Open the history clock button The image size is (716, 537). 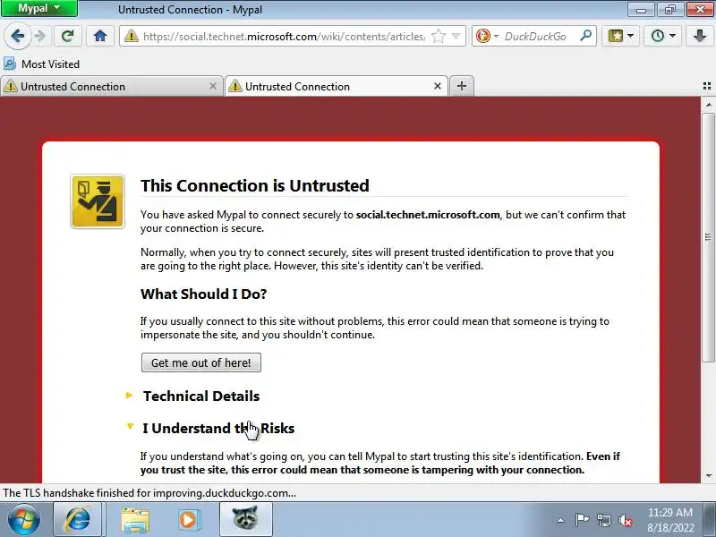coord(662,36)
